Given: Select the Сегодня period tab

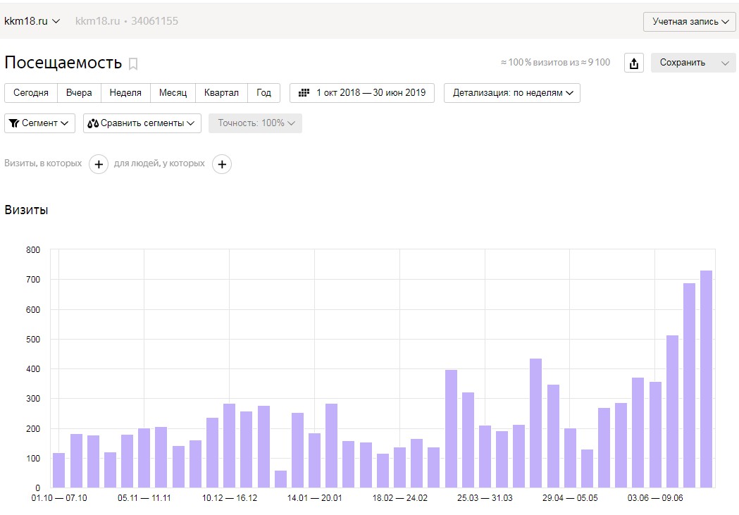Looking at the screenshot, I should [x=30, y=93].
